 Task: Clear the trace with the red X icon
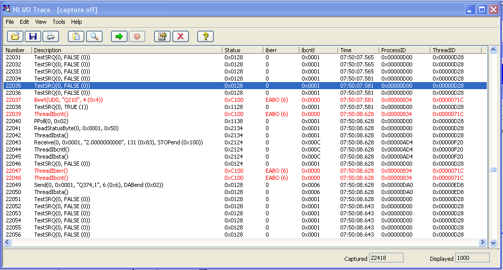(x=181, y=36)
